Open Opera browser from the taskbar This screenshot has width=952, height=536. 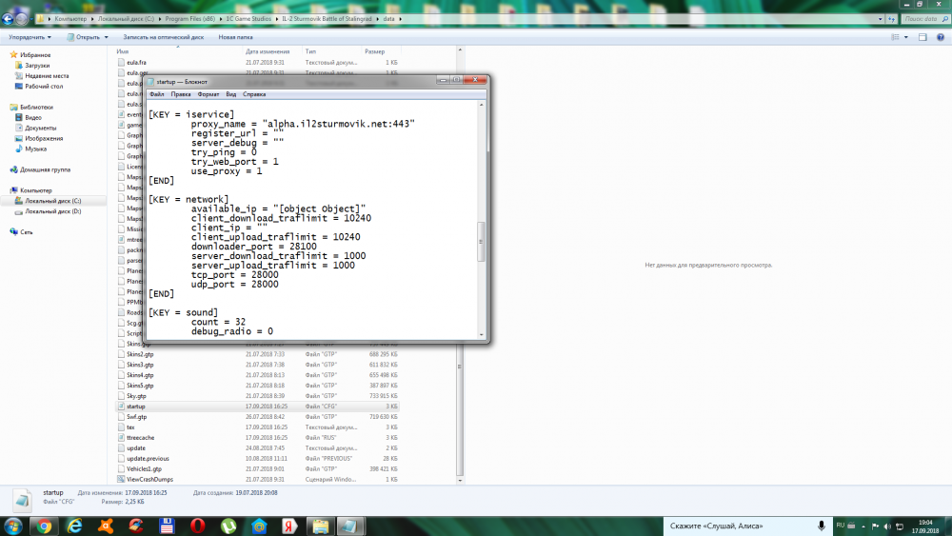click(x=197, y=526)
